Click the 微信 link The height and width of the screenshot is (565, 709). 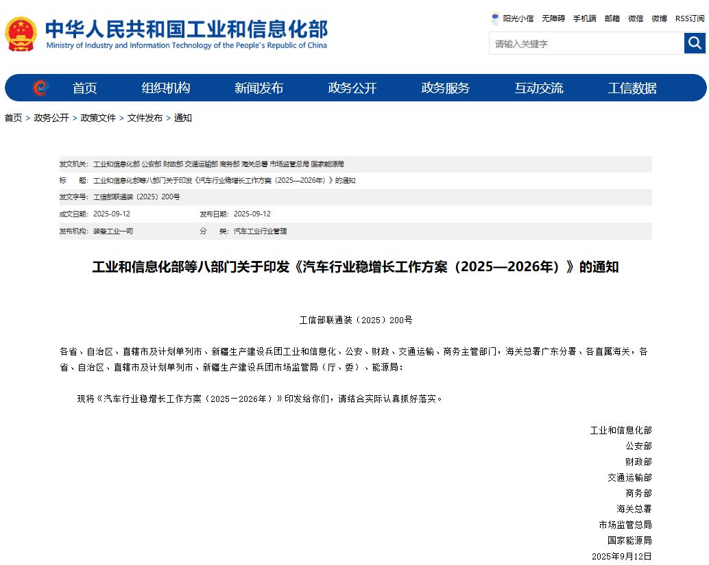pos(636,18)
